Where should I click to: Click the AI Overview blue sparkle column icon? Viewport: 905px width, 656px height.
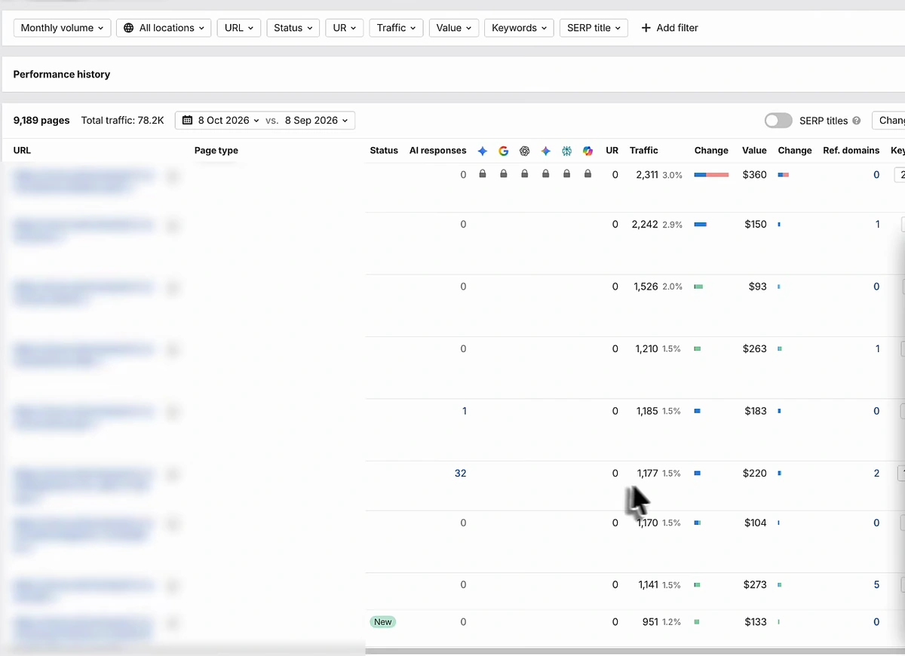[483, 151]
